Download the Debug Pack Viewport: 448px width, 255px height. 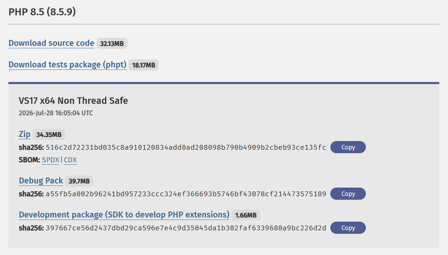point(41,181)
